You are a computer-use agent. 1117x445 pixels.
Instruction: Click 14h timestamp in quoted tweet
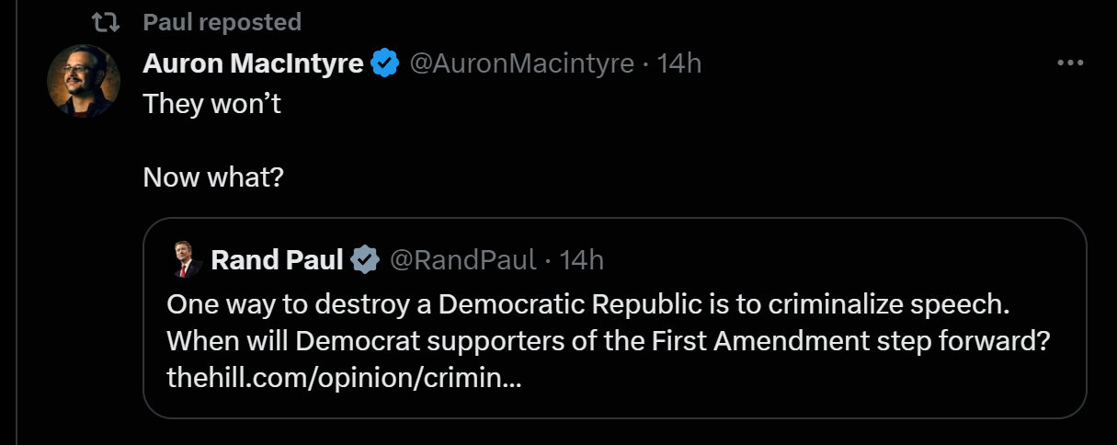click(582, 260)
